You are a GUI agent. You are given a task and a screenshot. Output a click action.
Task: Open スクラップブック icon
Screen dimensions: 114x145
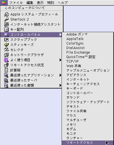point(6,40)
